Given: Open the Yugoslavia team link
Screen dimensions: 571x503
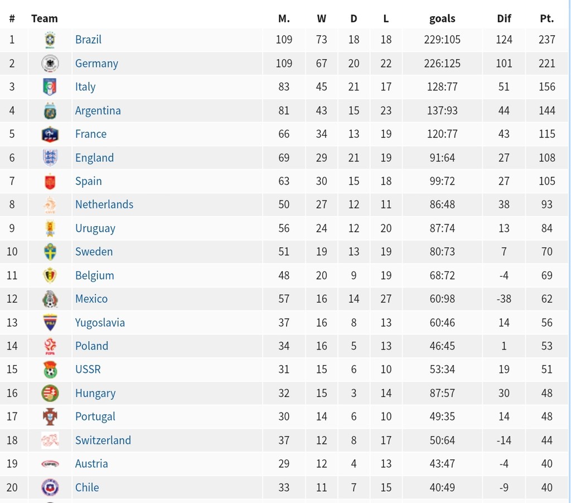Looking at the screenshot, I should click(x=100, y=323).
